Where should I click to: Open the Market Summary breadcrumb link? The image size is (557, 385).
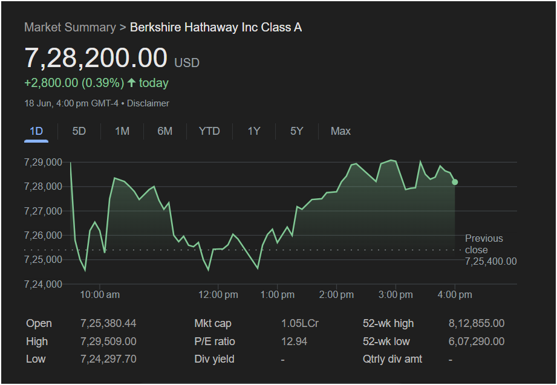pyautogui.click(x=70, y=27)
